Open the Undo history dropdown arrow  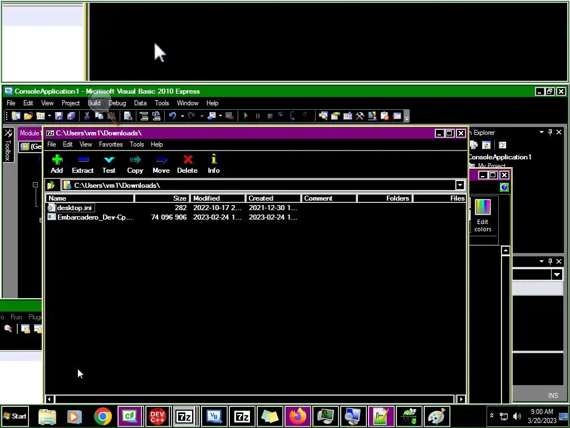(x=182, y=116)
